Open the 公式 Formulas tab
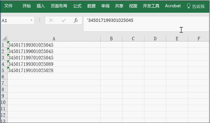210x123 pixels. 77,6
